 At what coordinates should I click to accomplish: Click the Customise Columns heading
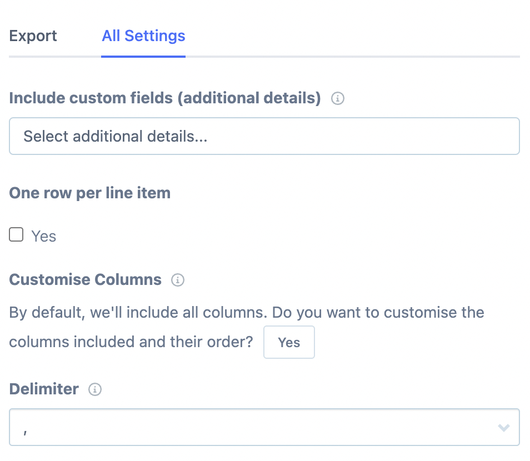tap(86, 279)
